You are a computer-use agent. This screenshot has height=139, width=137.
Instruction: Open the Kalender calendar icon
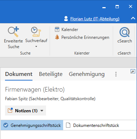pyautogui.click(x=57, y=29)
